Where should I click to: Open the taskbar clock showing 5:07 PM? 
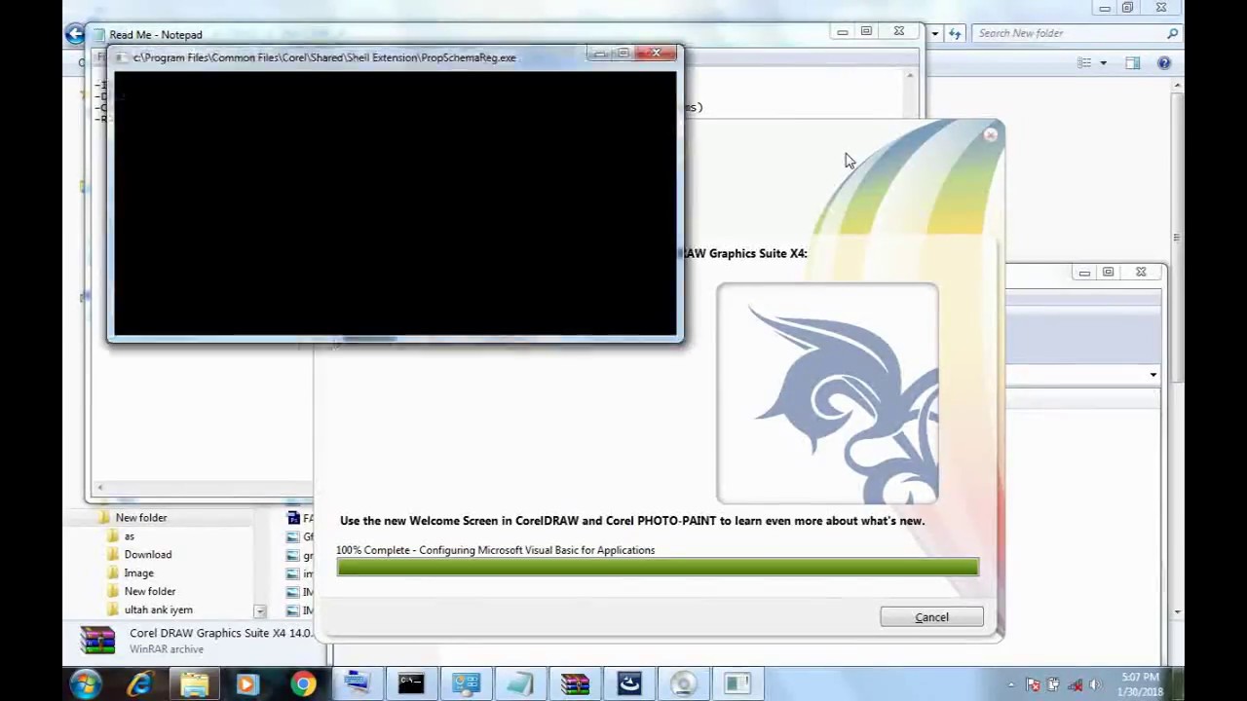[1139, 684]
